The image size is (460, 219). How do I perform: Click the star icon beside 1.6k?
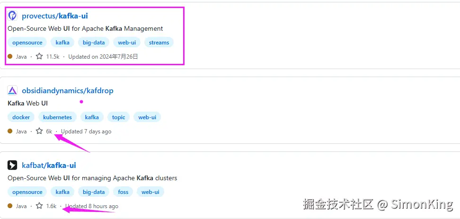pos(39,206)
